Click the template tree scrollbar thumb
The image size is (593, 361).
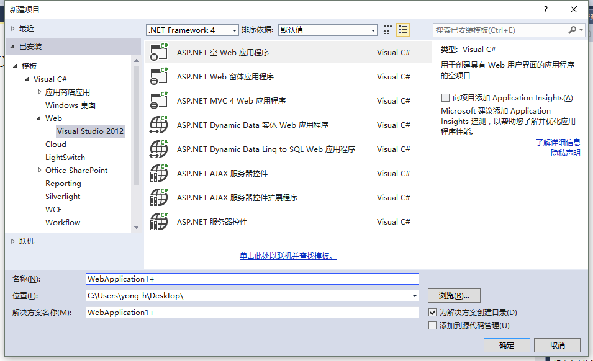137,125
